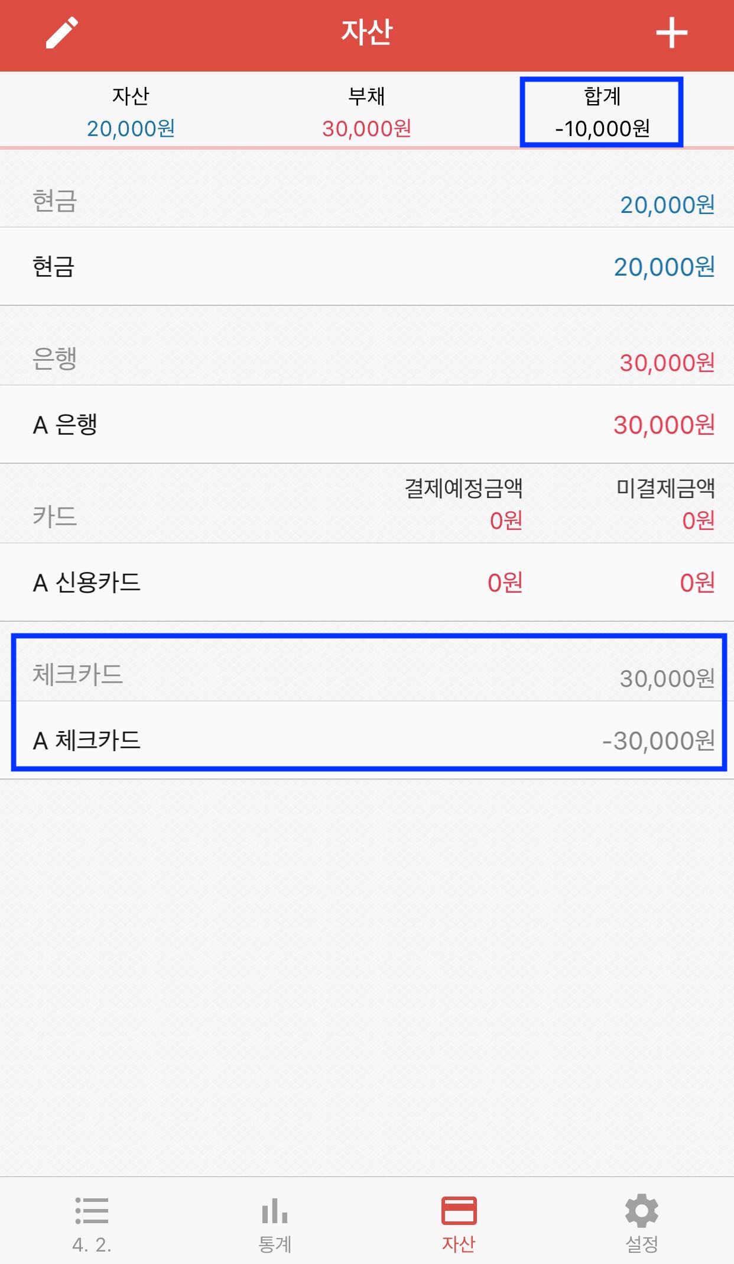Open the list view tab icon
The width and height of the screenshot is (734, 1264).
(92, 1210)
